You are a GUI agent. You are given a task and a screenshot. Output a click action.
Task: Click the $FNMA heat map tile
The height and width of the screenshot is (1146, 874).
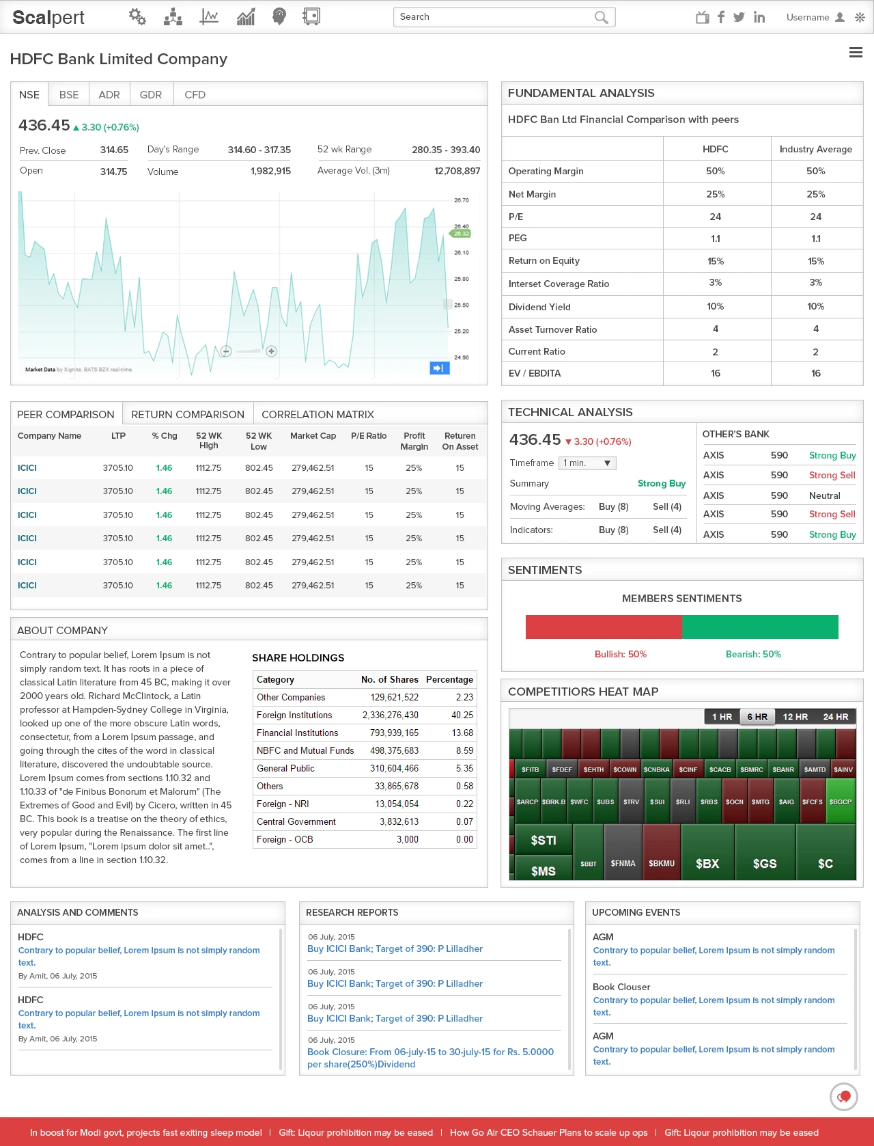623,852
